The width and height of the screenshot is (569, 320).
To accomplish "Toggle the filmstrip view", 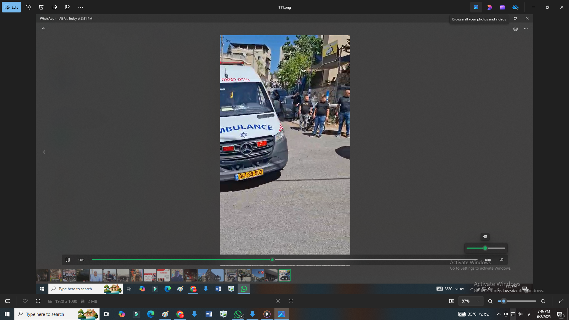I will click(8, 301).
